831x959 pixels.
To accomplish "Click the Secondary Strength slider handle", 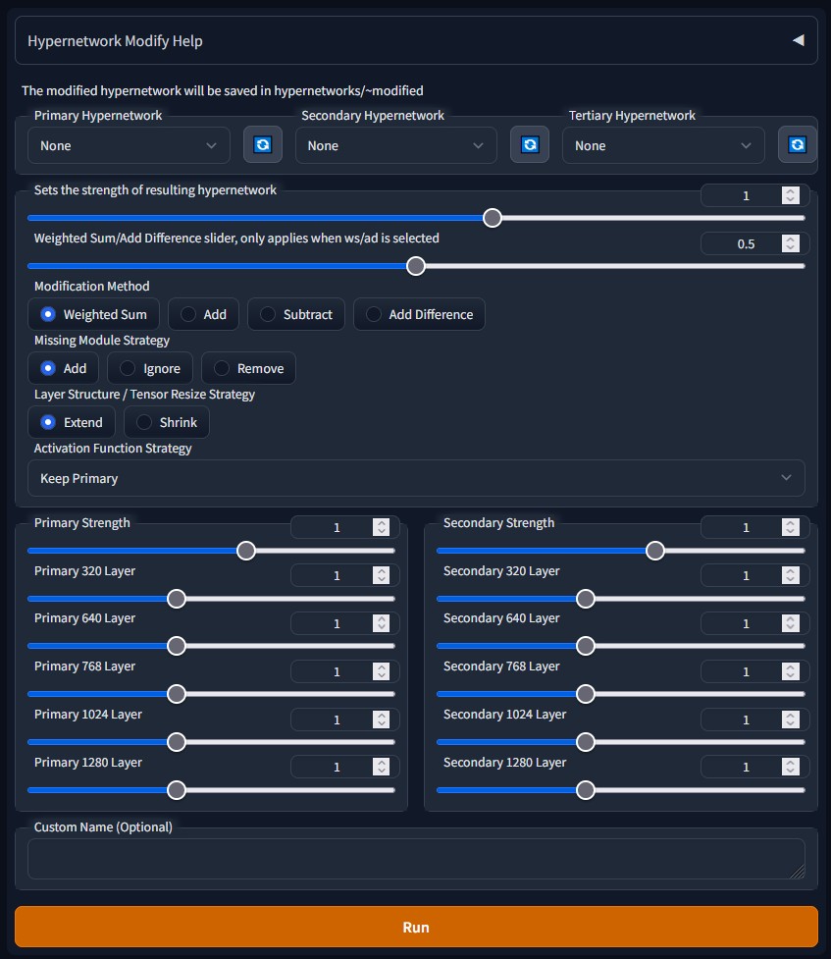I will click(x=655, y=551).
